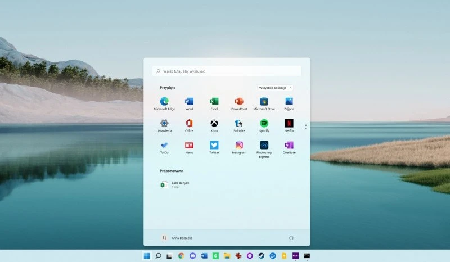Open the recommended Baza danych file
Viewport: 450px width, 262px height.
point(175,184)
